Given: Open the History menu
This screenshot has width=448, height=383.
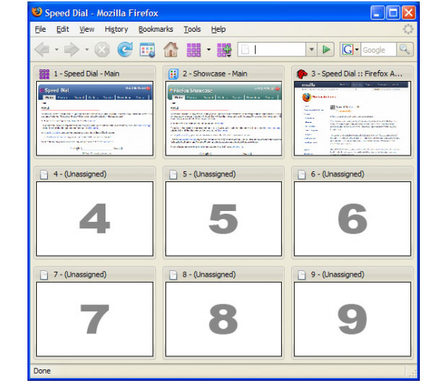Looking at the screenshot, I should click(x=116, y=29).
